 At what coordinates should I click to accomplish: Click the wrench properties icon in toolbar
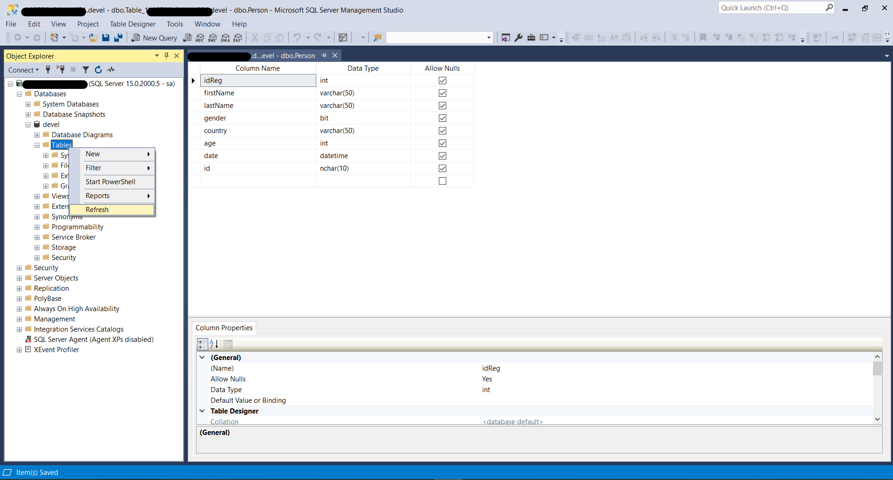(518, 38)
